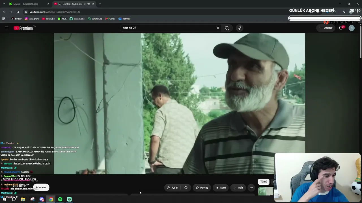Open the WhatsApp bookmark
Screen dimensions: 362x203
[95, 19]
